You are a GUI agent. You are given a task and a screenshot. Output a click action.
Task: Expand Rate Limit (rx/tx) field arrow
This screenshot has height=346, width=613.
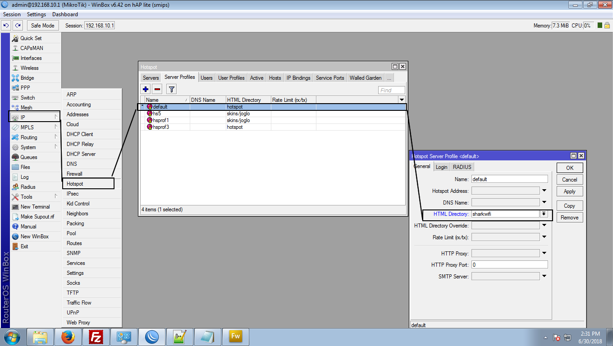click(x=544, y=237)
